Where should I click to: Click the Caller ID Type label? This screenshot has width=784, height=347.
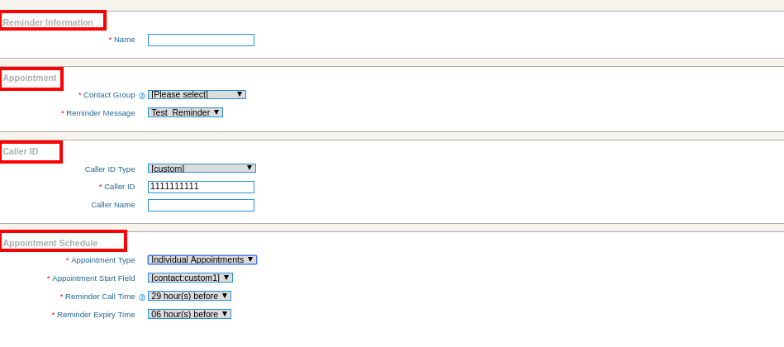(110, 169)
